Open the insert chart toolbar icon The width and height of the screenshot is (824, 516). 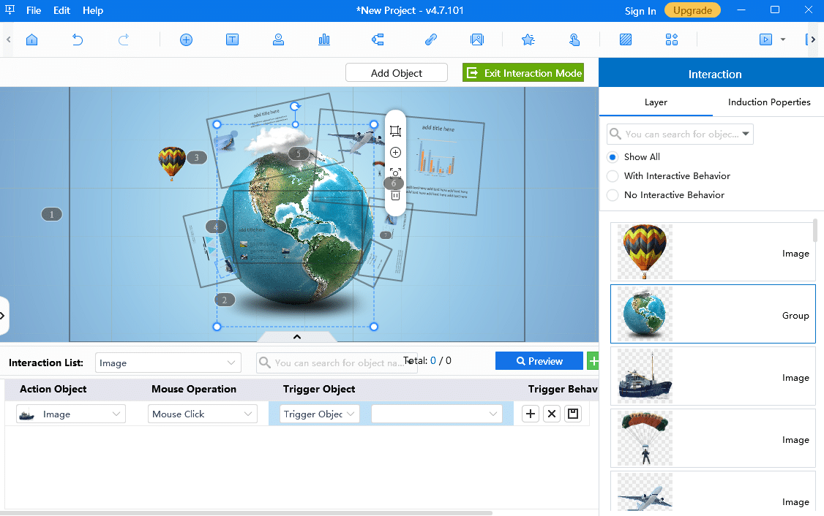pyautogui.click(x=324, y=40)
